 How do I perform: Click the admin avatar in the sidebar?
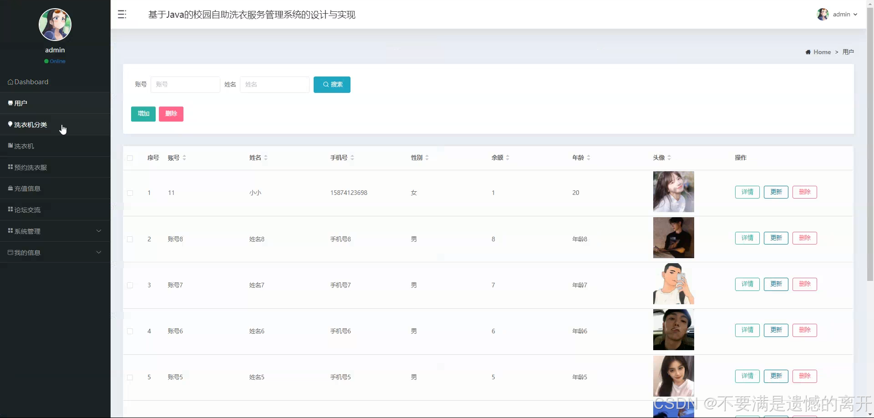pyautogui.click(x=55, y=25)
